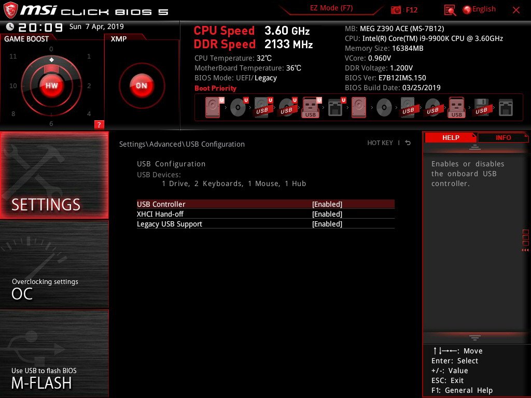
Task: Change the Legacy USB Support [Enabled] value
Action: (x=327, y=224)
